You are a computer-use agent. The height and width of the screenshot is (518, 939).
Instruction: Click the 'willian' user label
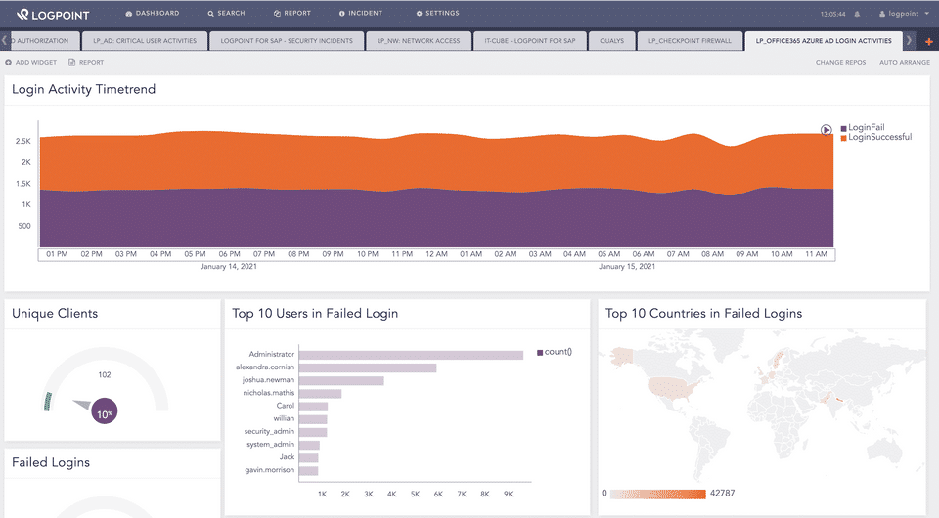284,418
